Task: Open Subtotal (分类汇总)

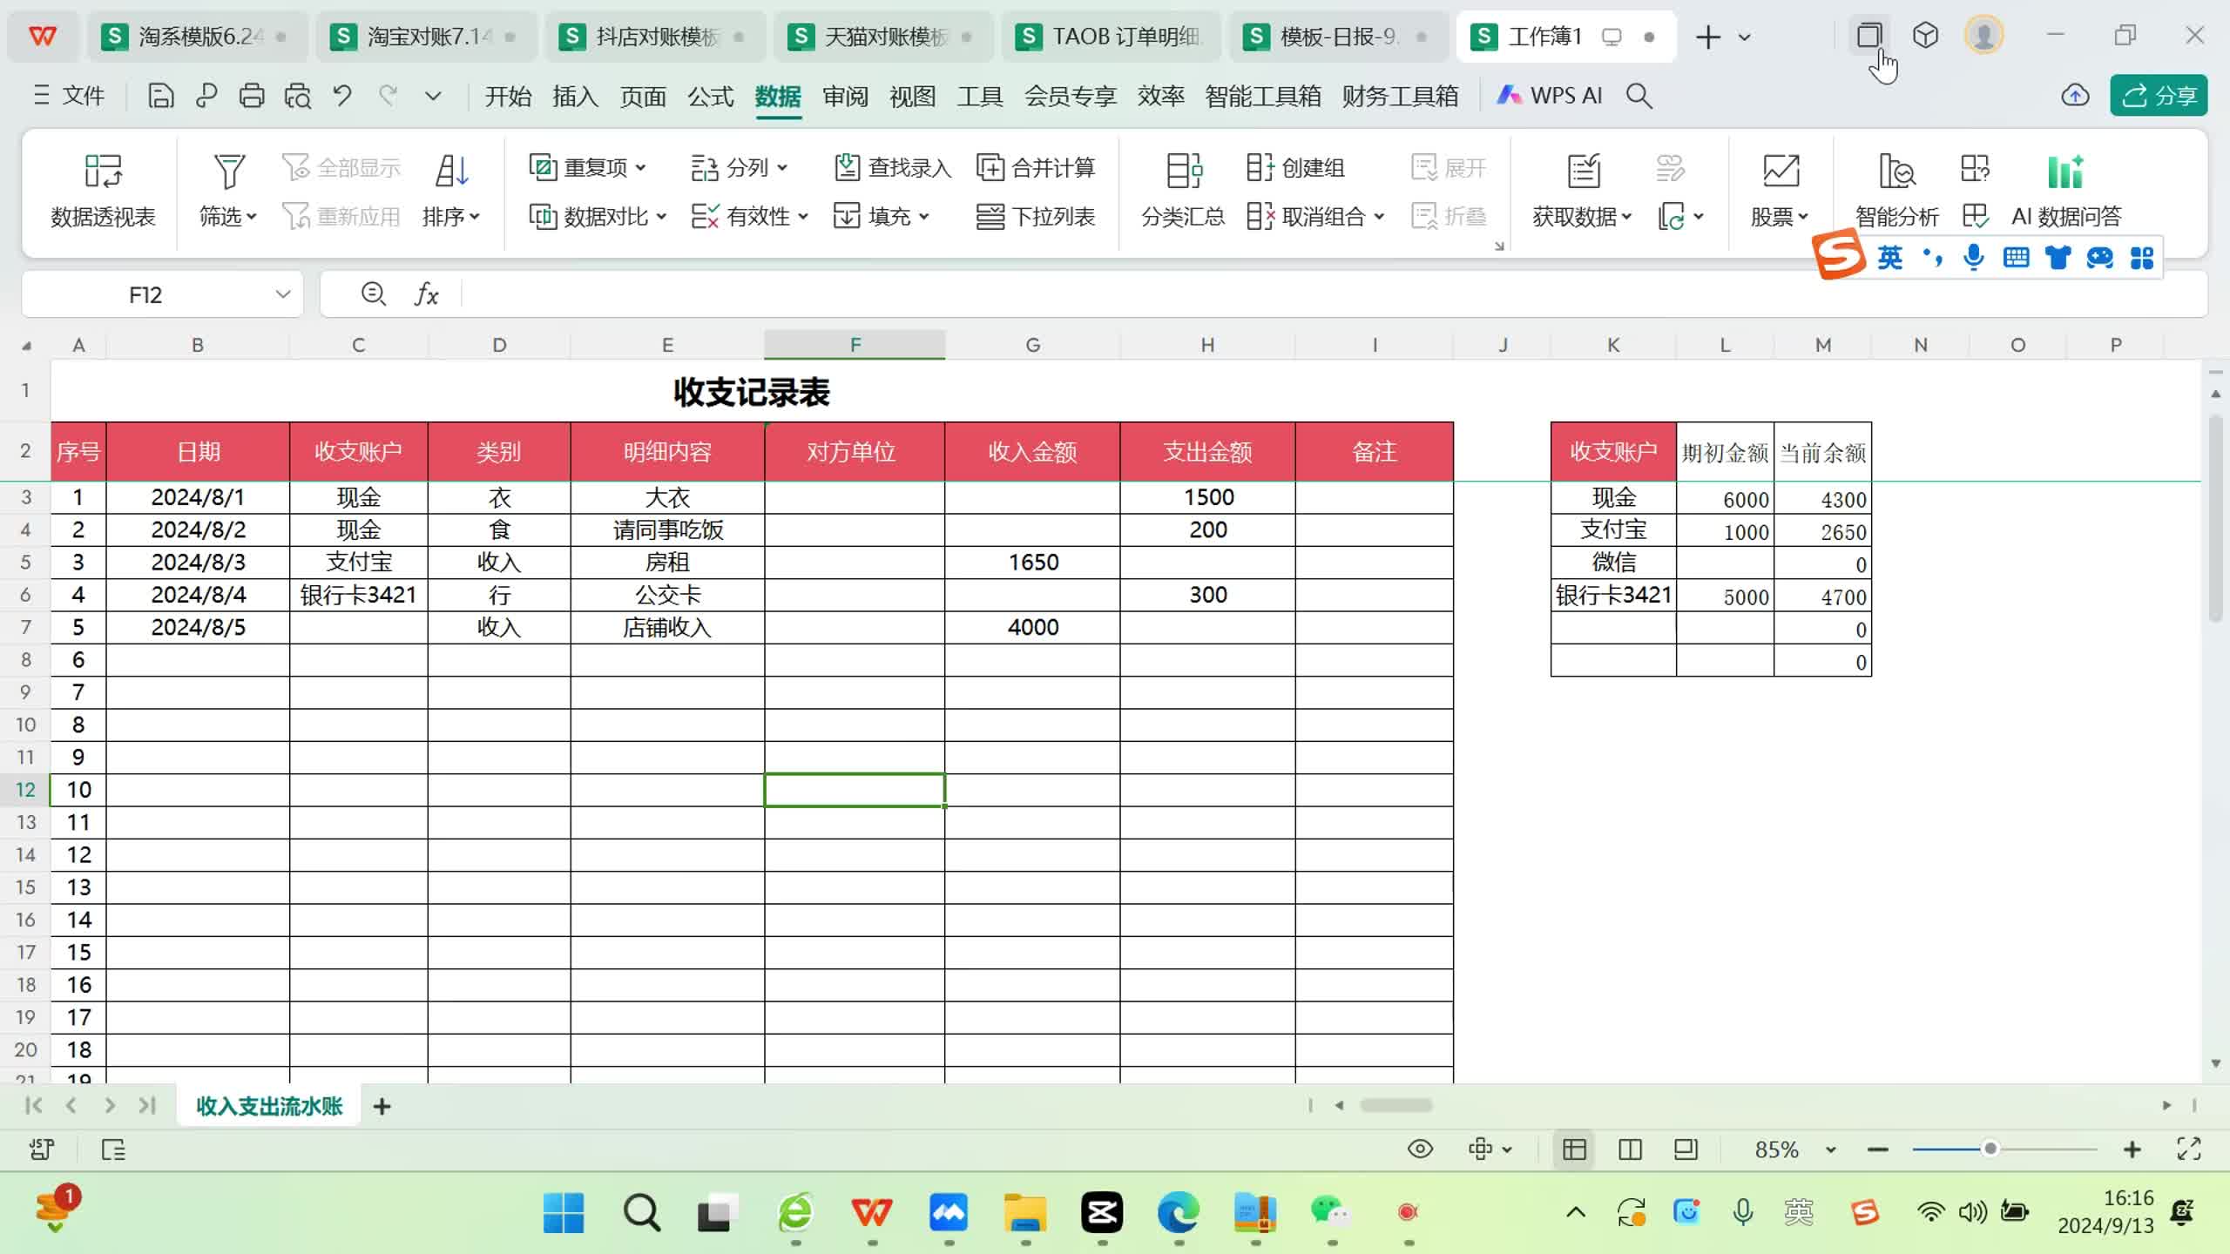Action: (x=1183, y=192)
